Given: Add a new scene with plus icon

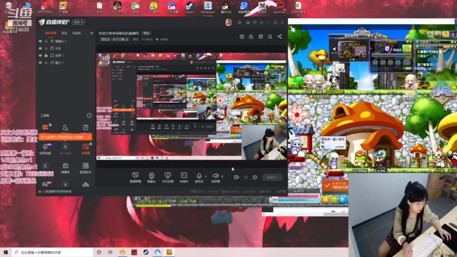Looking at the screenshot, I should 91,33.
